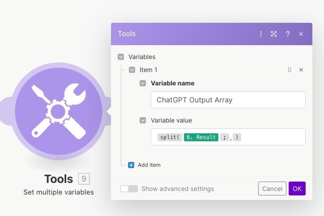
Task: Toggle the Variable name field chevron
Action: click(143, 83)
